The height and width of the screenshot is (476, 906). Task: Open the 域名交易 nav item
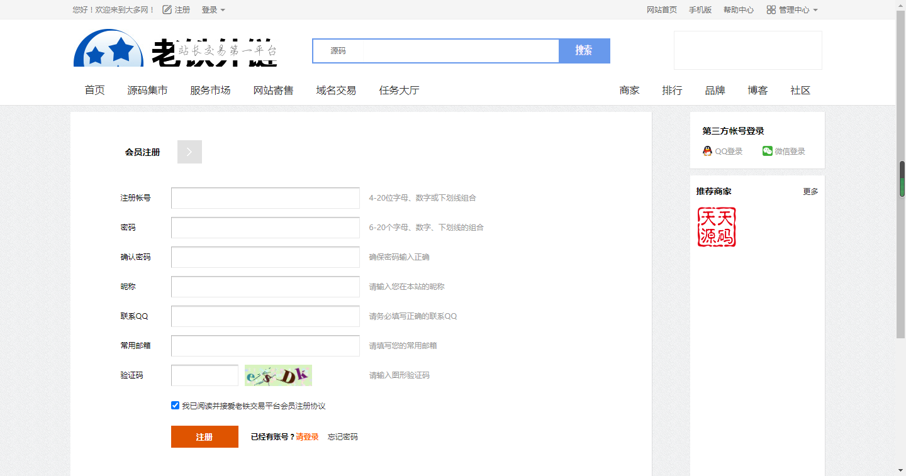336,91
